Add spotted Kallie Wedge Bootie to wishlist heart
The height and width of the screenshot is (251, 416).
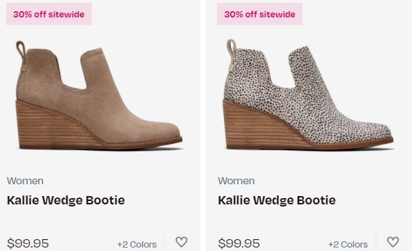tap(393, 242)
